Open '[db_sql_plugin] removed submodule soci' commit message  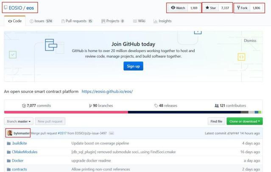(123, 152)
